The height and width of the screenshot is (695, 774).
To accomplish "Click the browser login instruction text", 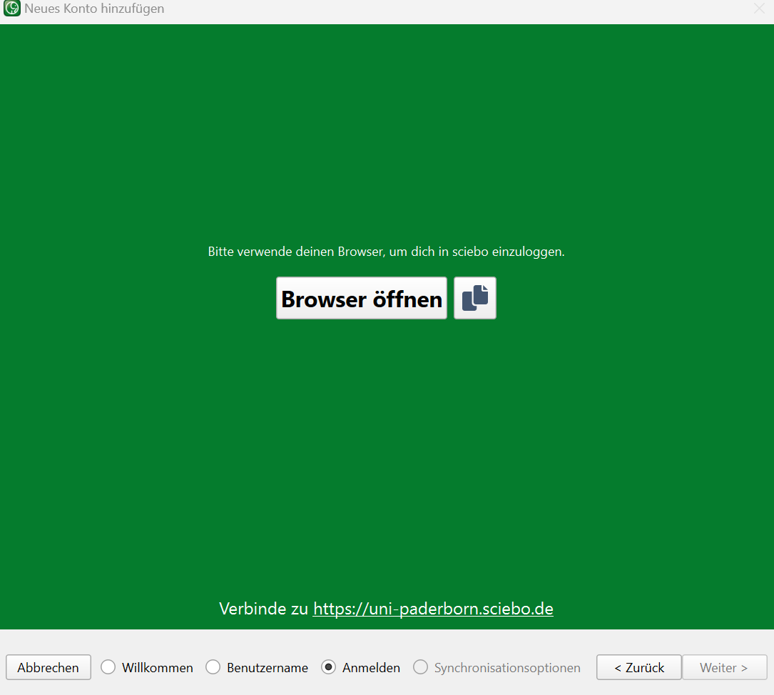I will [x=386, y=252].
